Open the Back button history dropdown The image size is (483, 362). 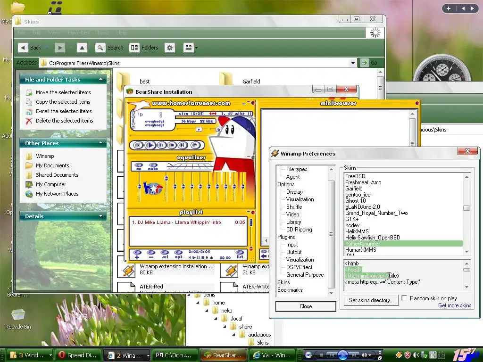coord(47,48)
